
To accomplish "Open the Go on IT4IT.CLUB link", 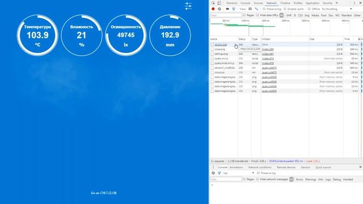I will click(104, 193).
